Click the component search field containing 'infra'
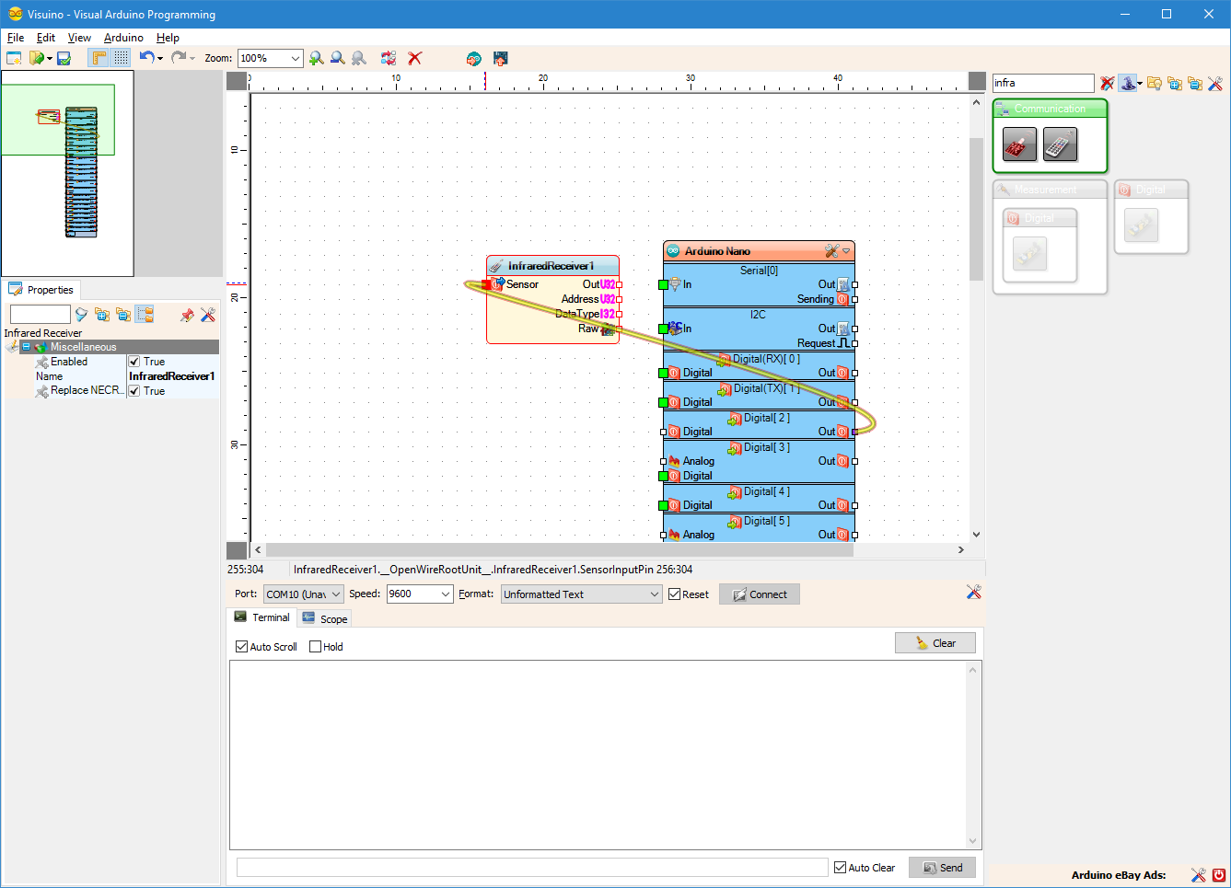The width and height of the screenshot is (1231, 888). 1043,83
